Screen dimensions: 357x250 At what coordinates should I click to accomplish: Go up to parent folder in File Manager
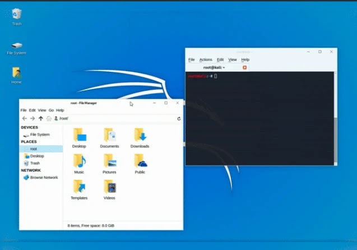[x=41, y=118]
